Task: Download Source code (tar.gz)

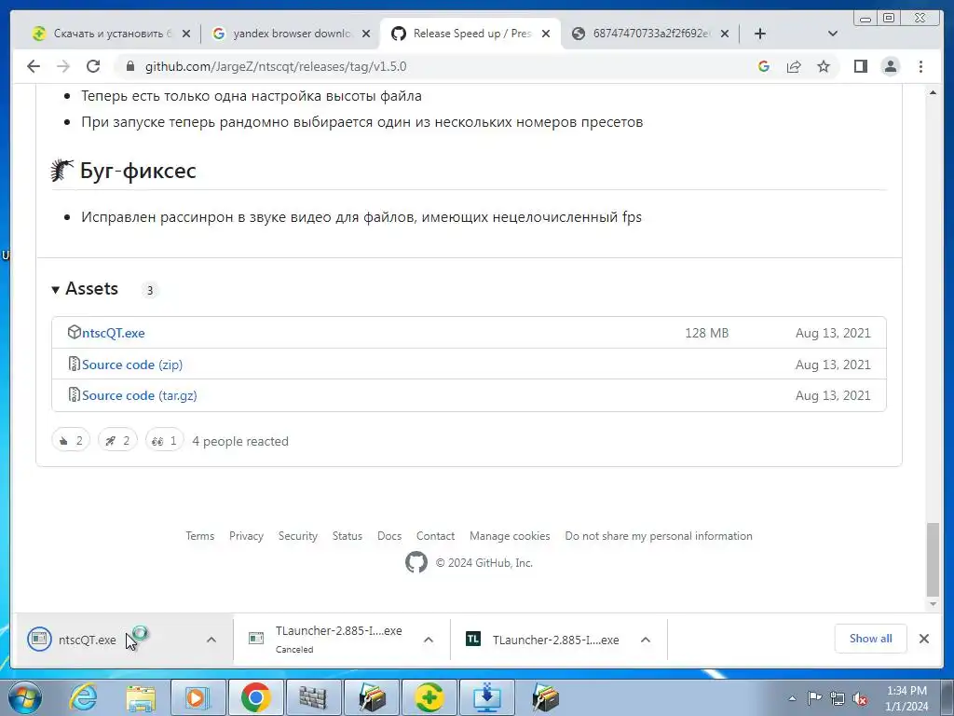Action: point(140,395)
